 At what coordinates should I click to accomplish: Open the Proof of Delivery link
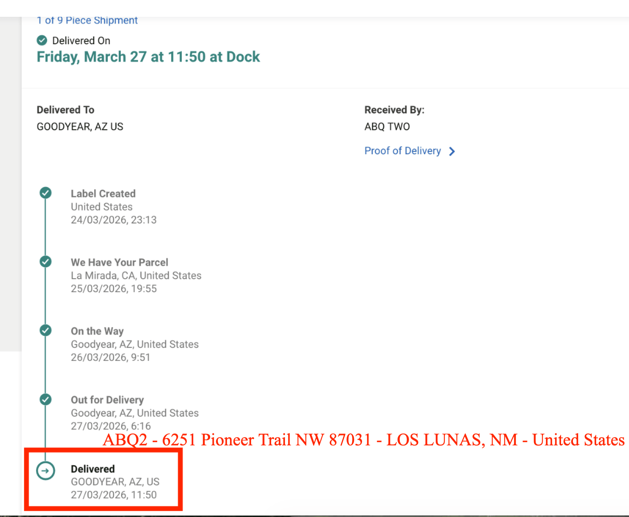click(402, 151)
